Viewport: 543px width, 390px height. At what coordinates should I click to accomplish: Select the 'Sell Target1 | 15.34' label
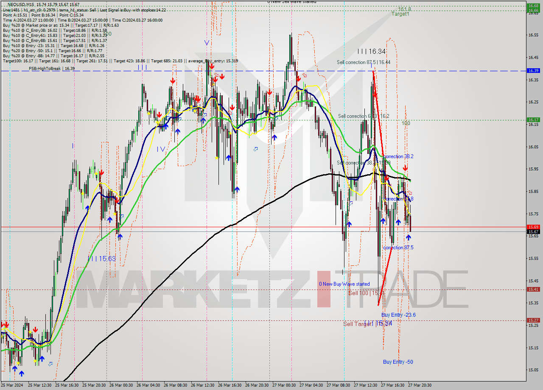tap(367, 324)
